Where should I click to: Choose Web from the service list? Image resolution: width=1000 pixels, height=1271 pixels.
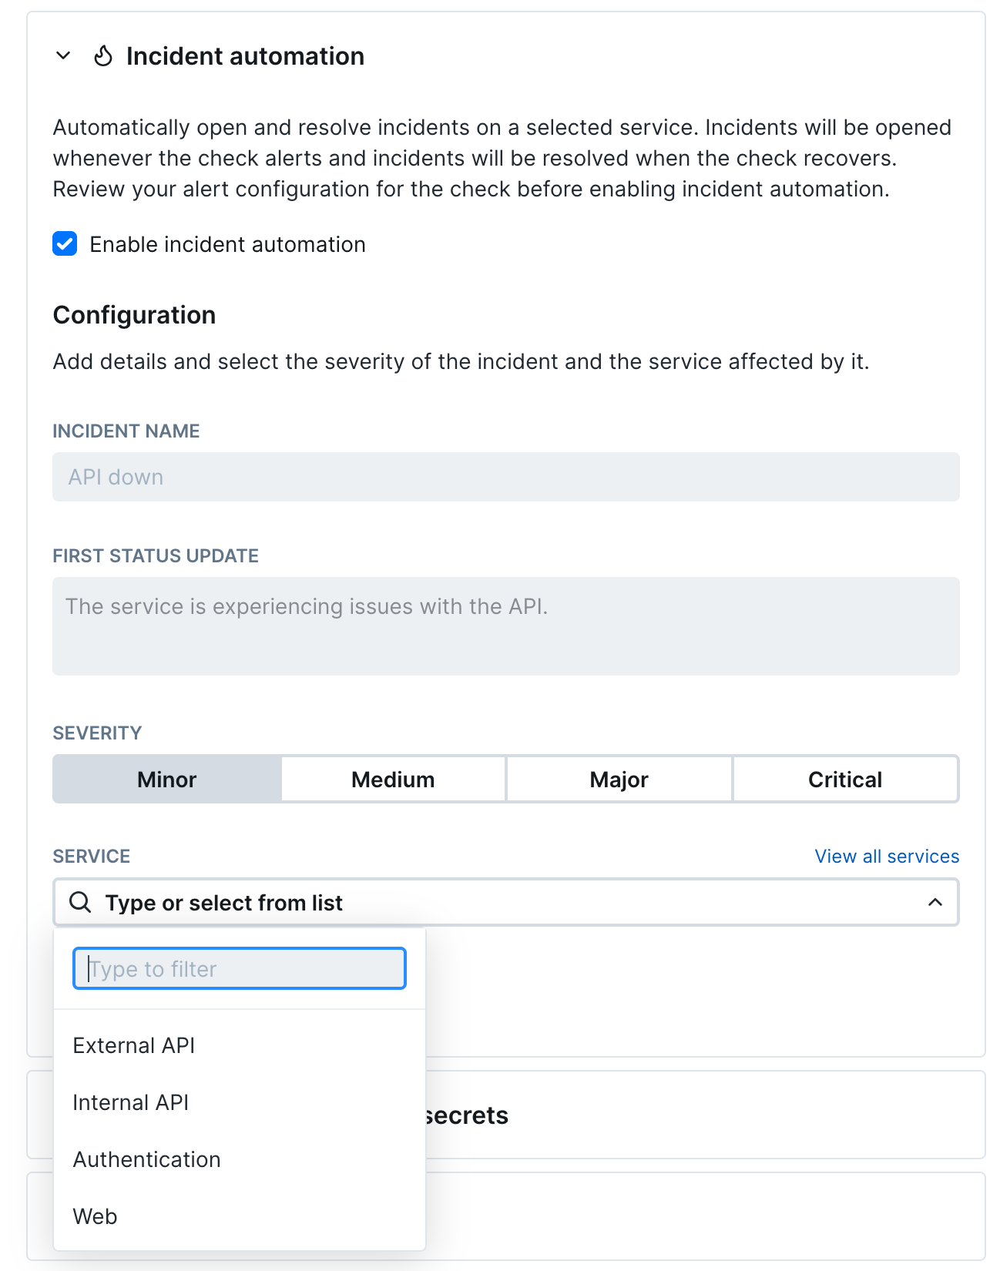pyautogui.click(x=96, y=1216)
